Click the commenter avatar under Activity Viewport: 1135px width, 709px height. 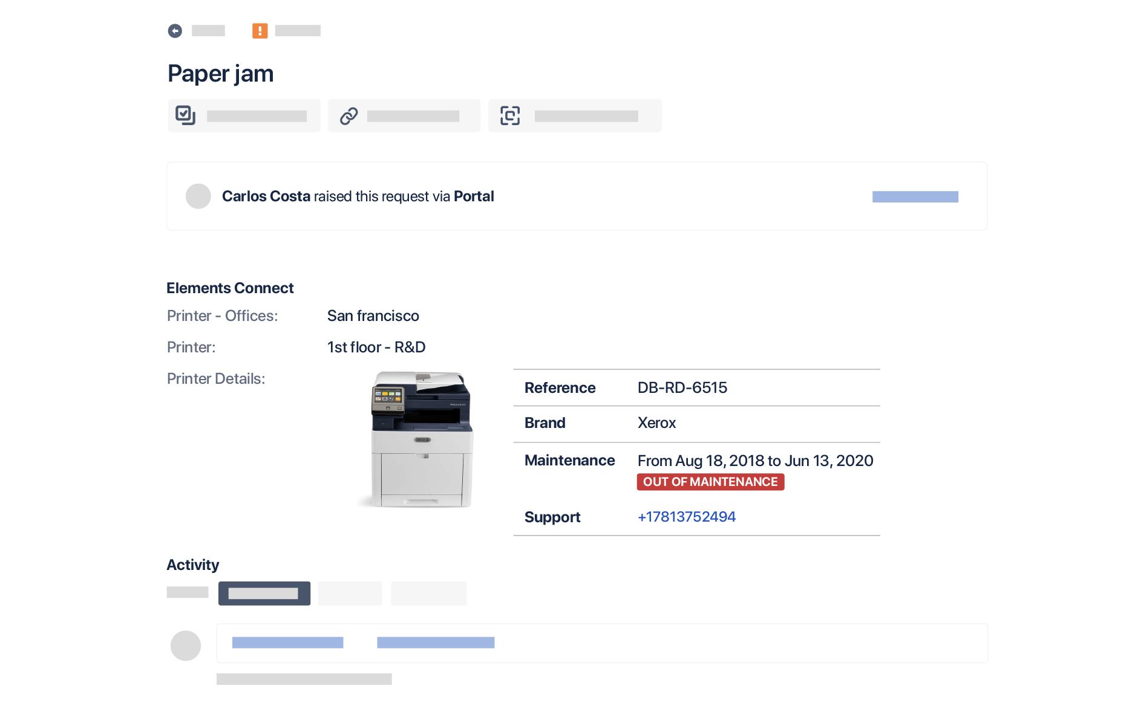pyautogui.click(x=186, y=646)
